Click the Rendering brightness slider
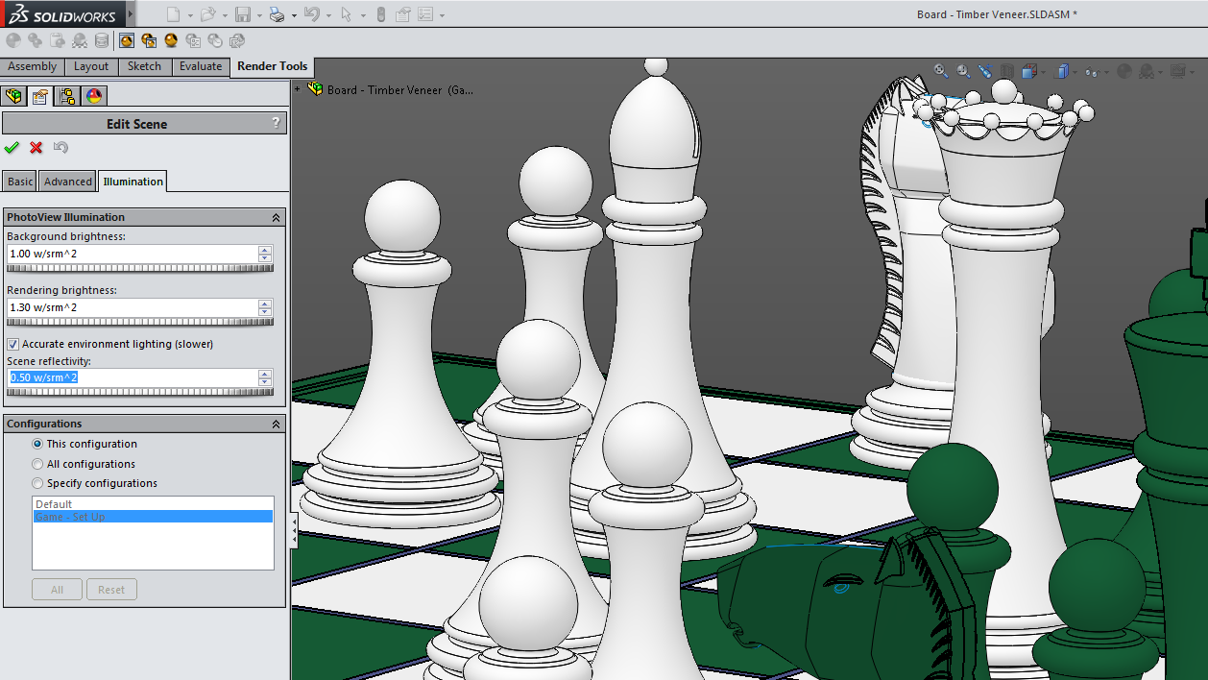The width and height of the screenshot is (1208, 680). (x=139, y=322)
